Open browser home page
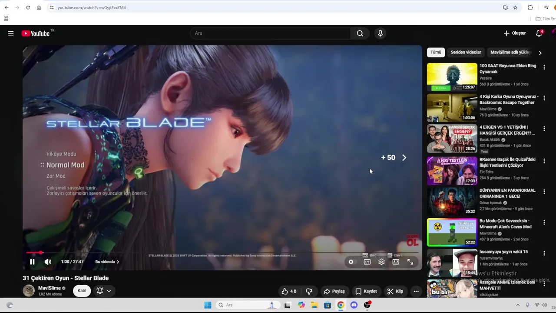This screenshot has height=313, width=556. coord(39,7)
